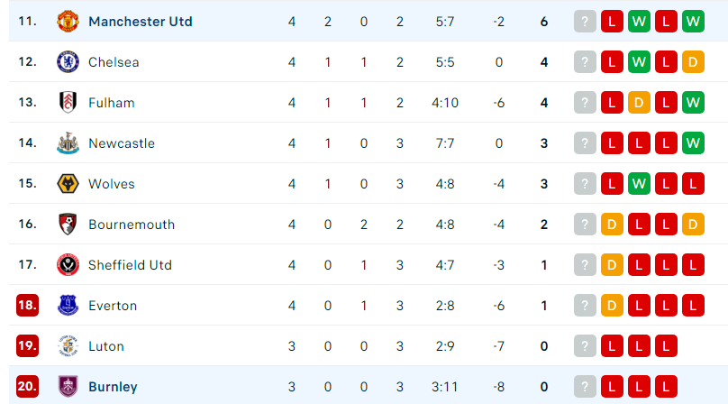The width and height of the screenshot is (728, 404).
Task: Click Wolves' green W form badge
Action: [639, 184]
